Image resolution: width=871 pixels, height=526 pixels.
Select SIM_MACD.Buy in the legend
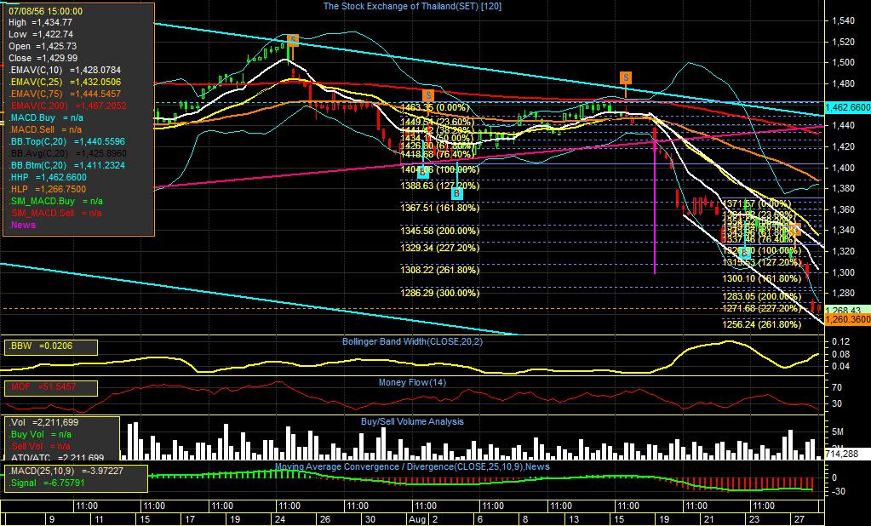point(55,202)
